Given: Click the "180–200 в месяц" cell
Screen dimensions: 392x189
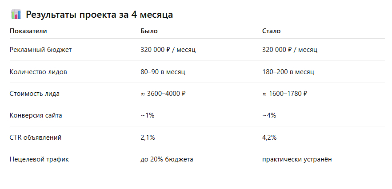Looking at the screenshot, I should pyautogui.click(x=288, y=71).
